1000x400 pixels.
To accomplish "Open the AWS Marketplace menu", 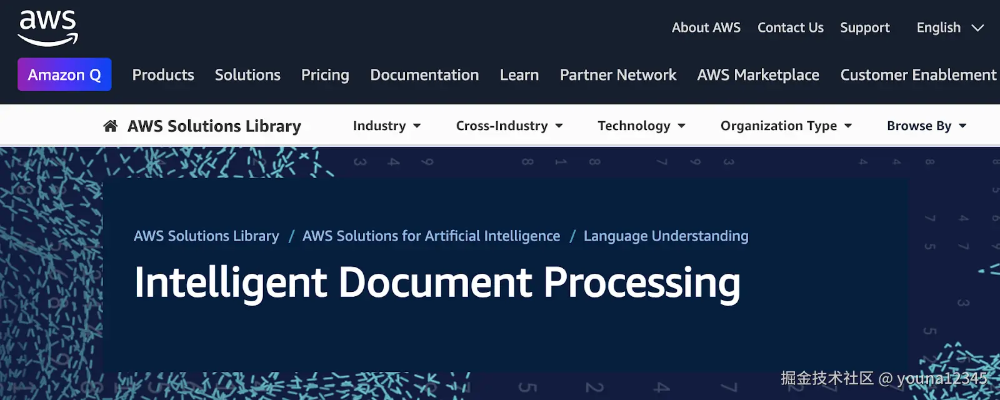I will pyautogui.click(x=758, y=76).
